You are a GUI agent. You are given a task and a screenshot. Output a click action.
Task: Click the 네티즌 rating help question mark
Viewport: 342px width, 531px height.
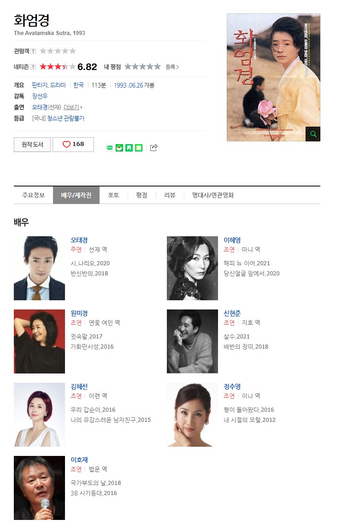click(33, 67)
